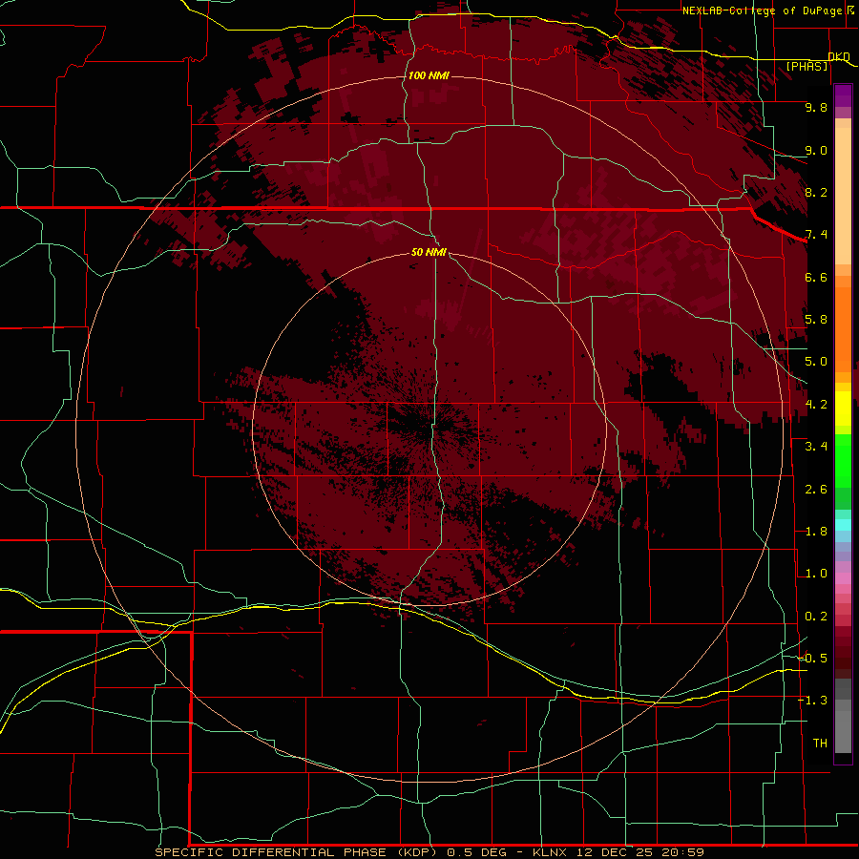
Task: Click the 5.8 color scale value
Action: [816, 320]
